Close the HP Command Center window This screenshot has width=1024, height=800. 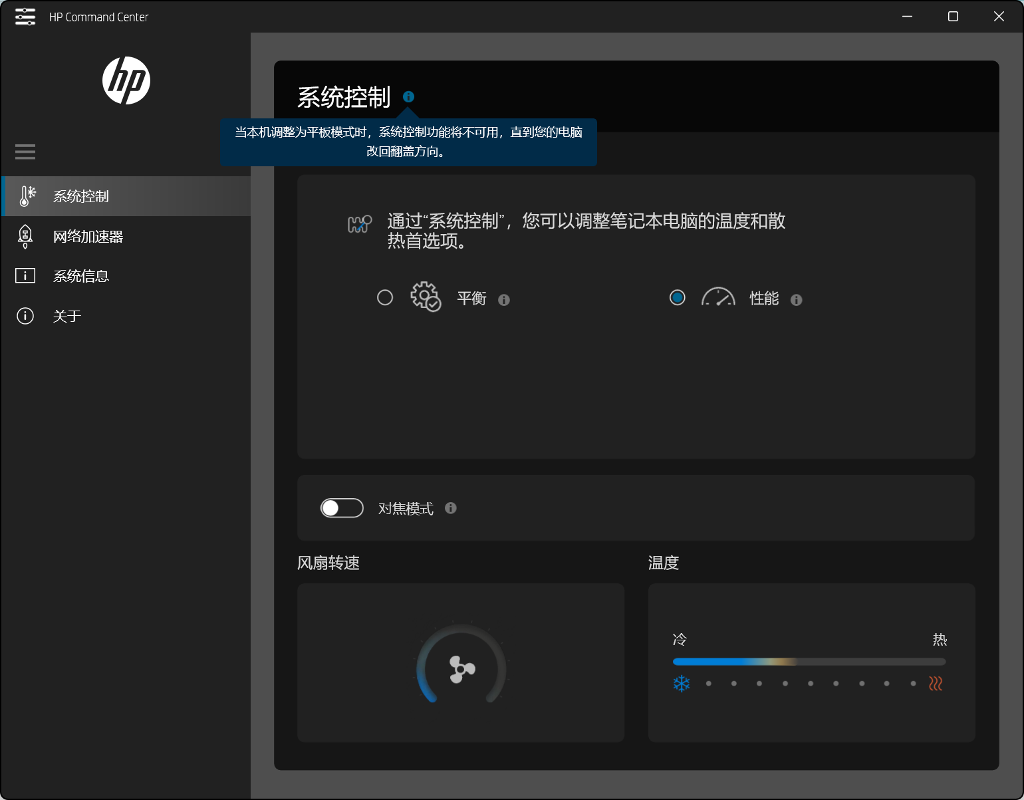coord(999,17)
